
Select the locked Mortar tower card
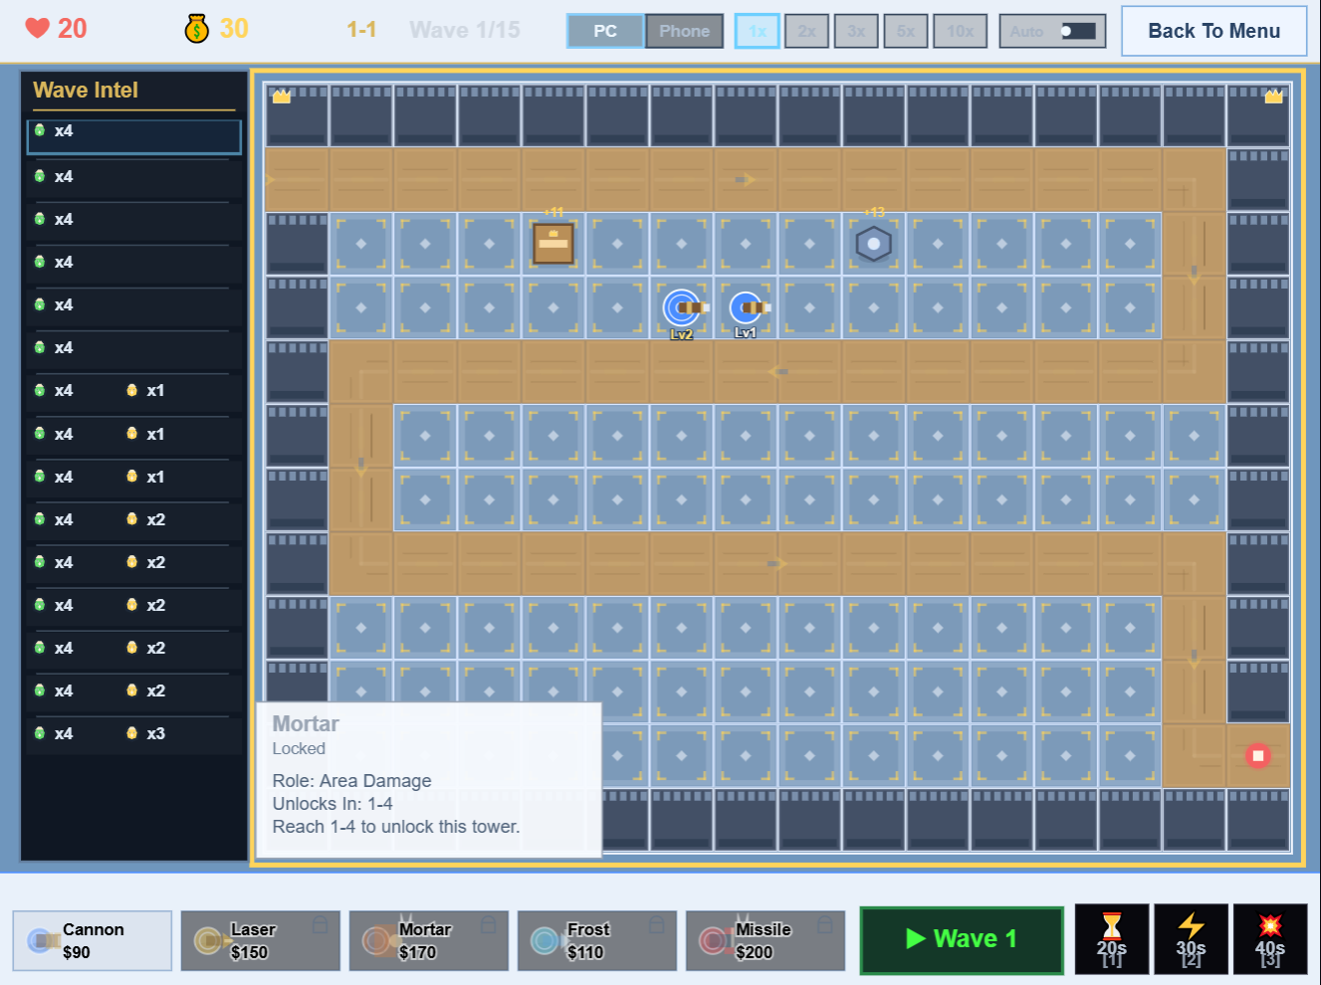428,940
